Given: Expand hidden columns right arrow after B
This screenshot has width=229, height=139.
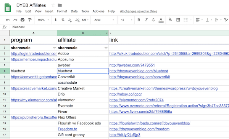Looking at the screenshot, I should pos(110,33).
